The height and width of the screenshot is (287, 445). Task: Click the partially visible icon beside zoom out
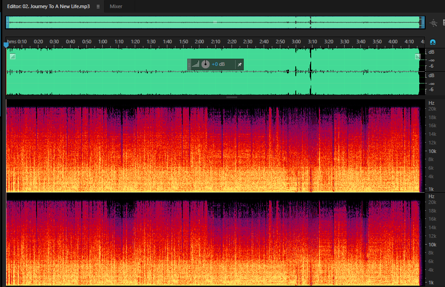click(444, 23)
